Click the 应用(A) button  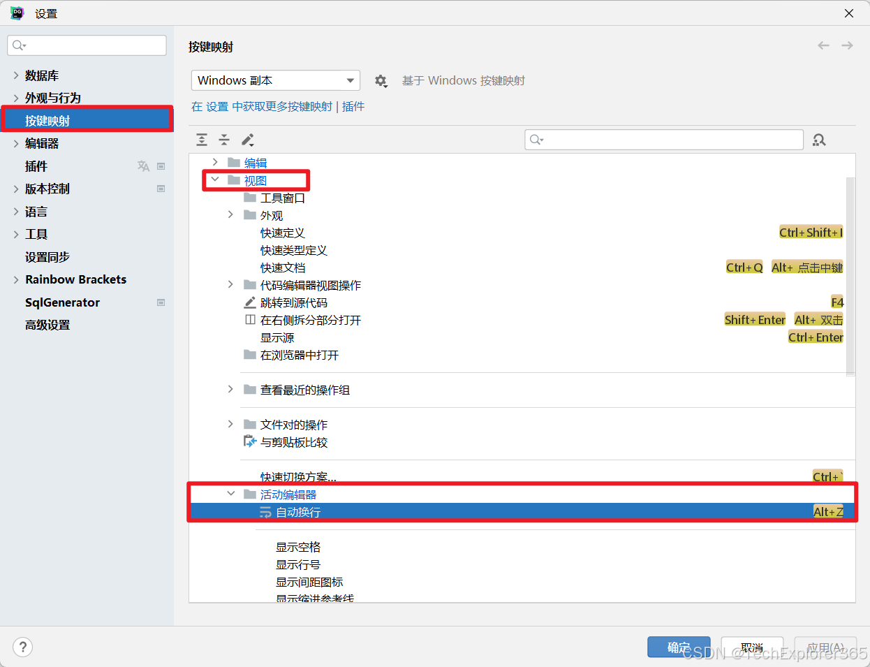[825, 647]
